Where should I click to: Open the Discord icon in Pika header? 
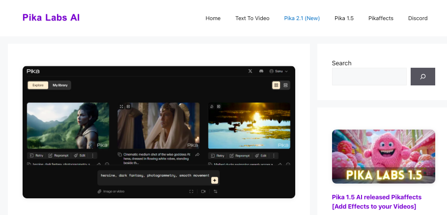(x=261, y=71)
